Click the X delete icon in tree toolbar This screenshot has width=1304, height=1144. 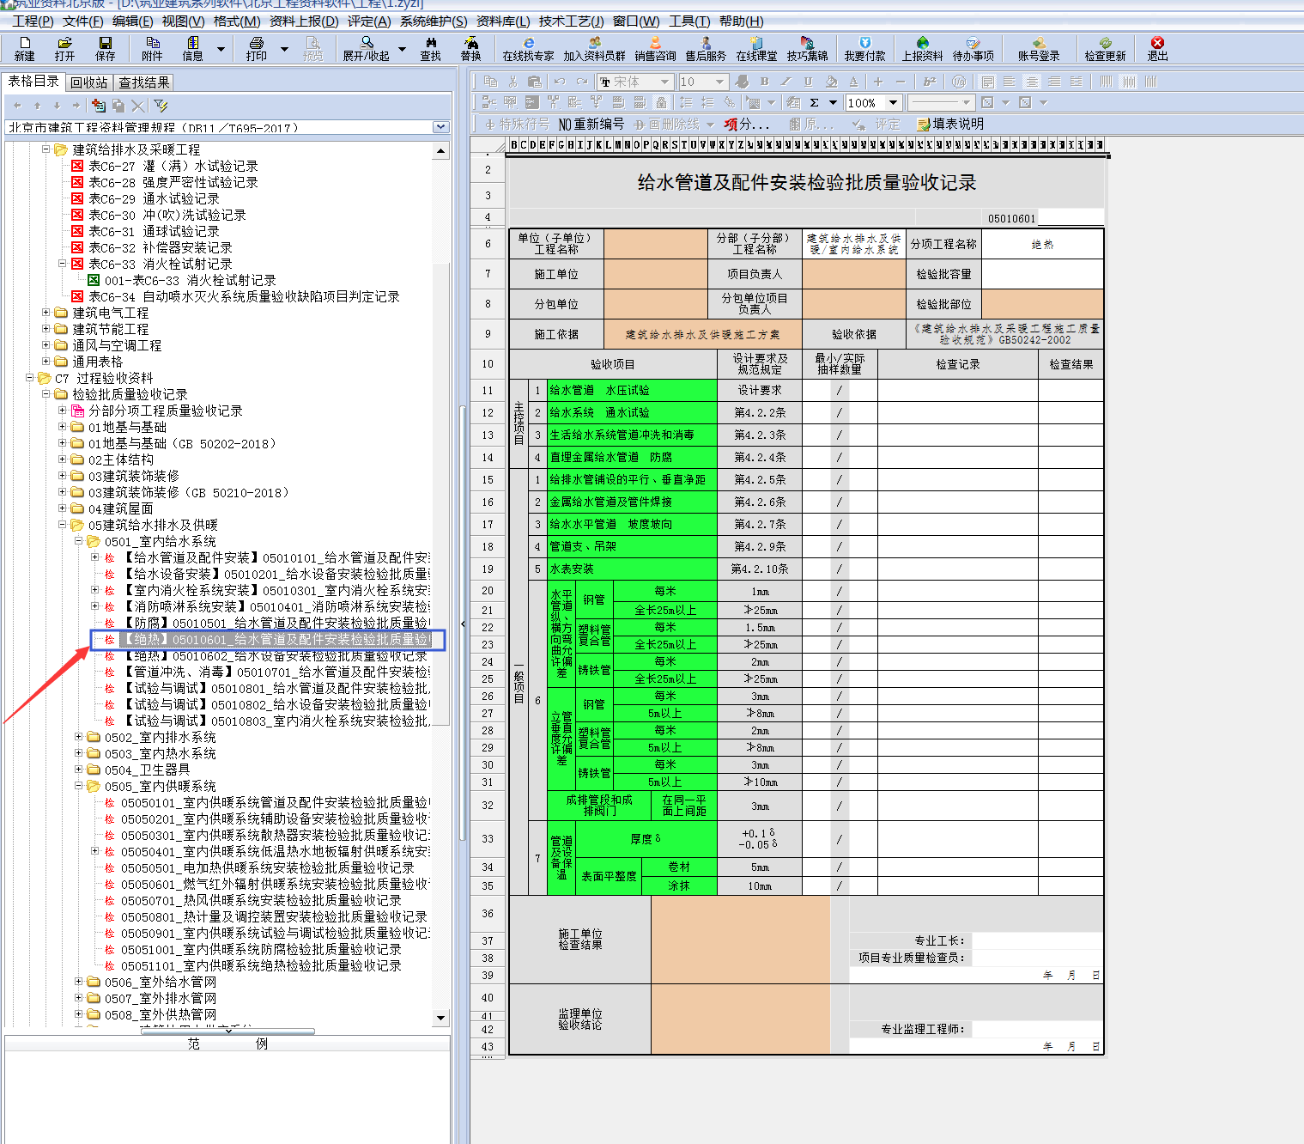point(138,106)
